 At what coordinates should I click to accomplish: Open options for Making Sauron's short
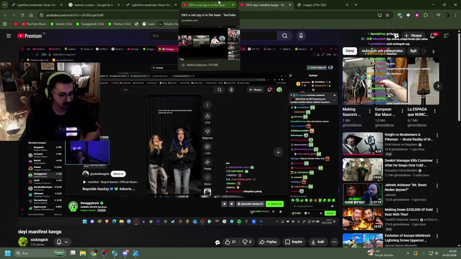click(370, 112)
